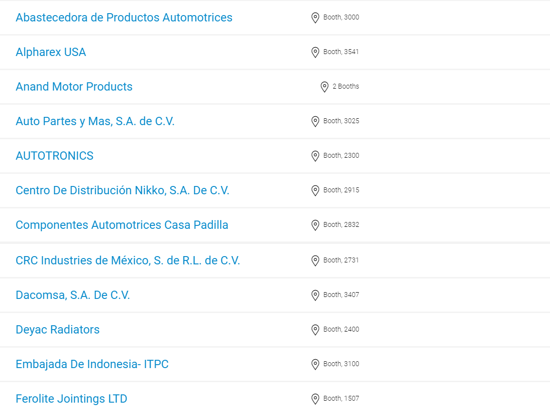Expand the 2 Booths location list
Image resolution: width=550 pixels, height=408 pixels.
point(345,86)
